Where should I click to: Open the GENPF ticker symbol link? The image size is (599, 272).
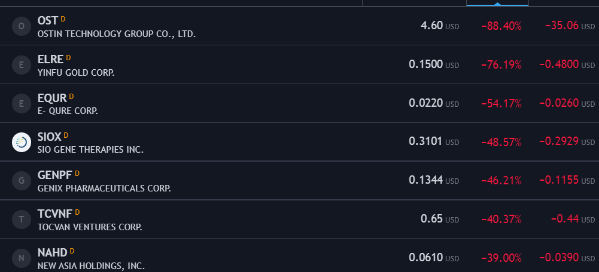point(54,175)
